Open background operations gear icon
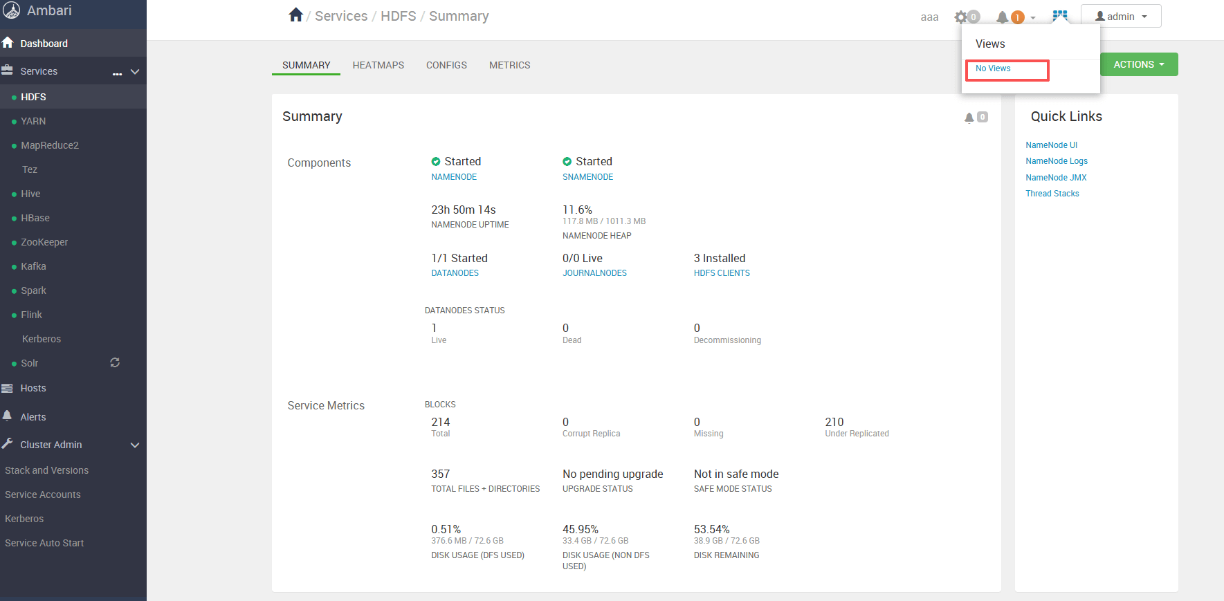This screenshot has height=601, width=1224. 961,17
